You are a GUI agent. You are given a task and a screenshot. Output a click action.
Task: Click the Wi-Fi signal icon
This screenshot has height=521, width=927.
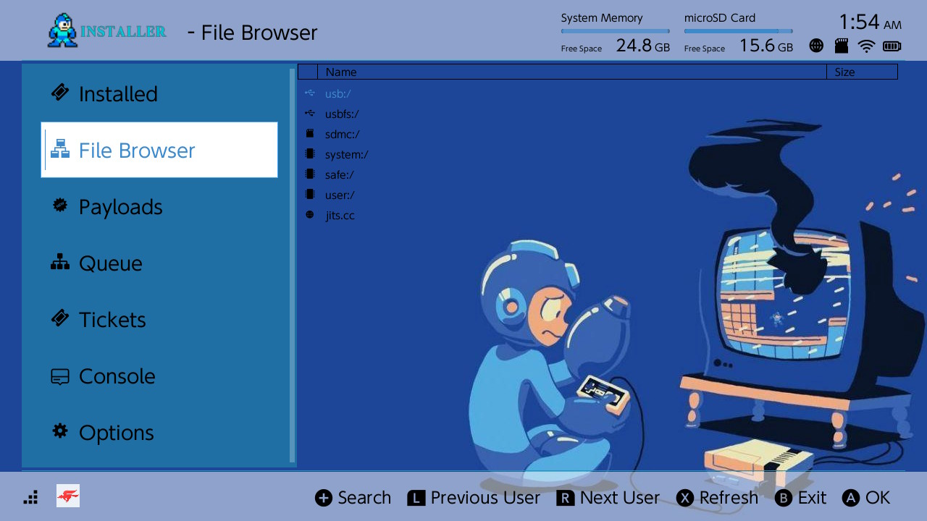tap(866, 46)
